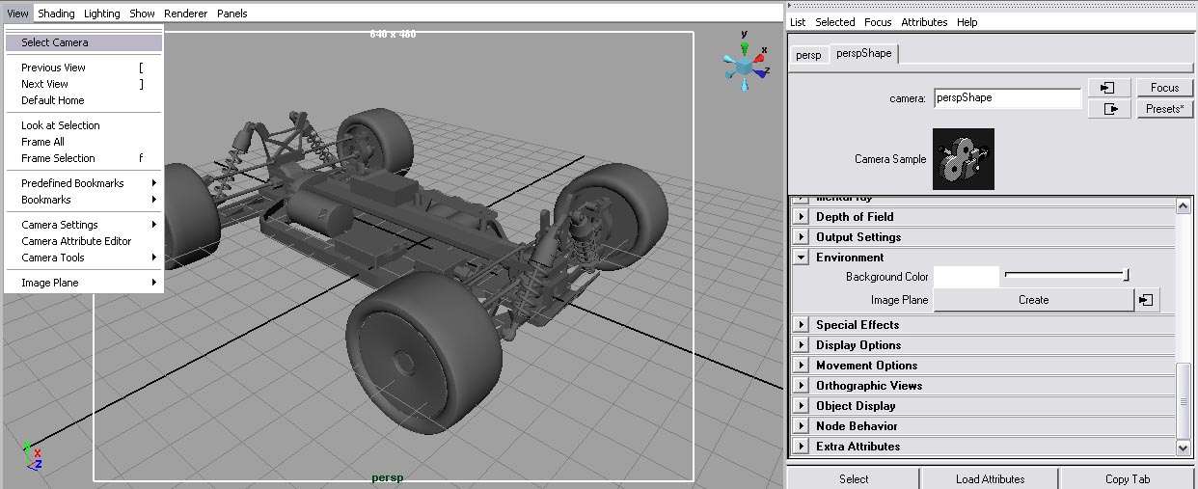The width and height of the screenshot is (1198, 489).
Task: Open Camera Tools submenu
Action: [x=84, y=258]
